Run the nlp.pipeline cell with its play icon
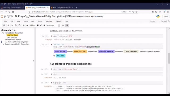Image resolution: width=170 pixels, height=96 pixels. pos(52,83)
